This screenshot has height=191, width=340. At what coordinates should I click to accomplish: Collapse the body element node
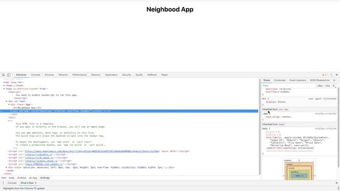[x=4, y=89]
